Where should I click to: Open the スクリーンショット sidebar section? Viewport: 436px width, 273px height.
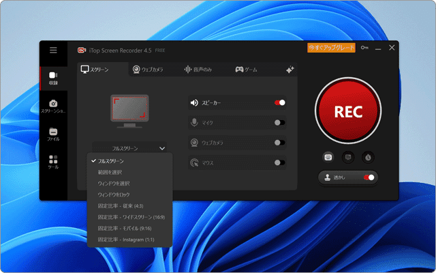53,106
